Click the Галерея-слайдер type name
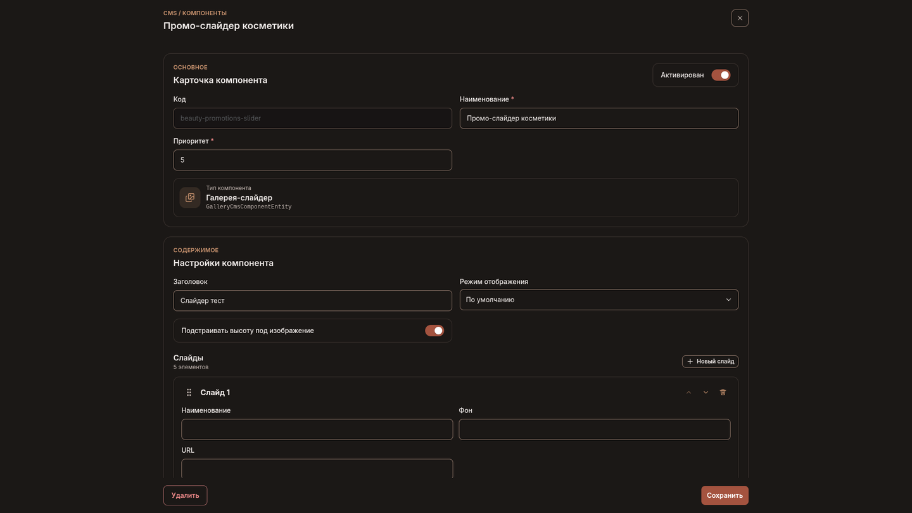Image resolution: width=912 pixels, height=513 pixels. (x=239, y=198)
